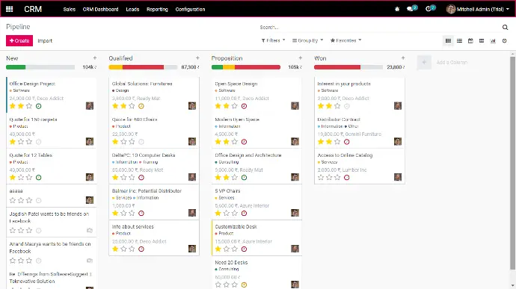
Task: Set second star on 5 VP Chairs
Action: pos(226,213)
